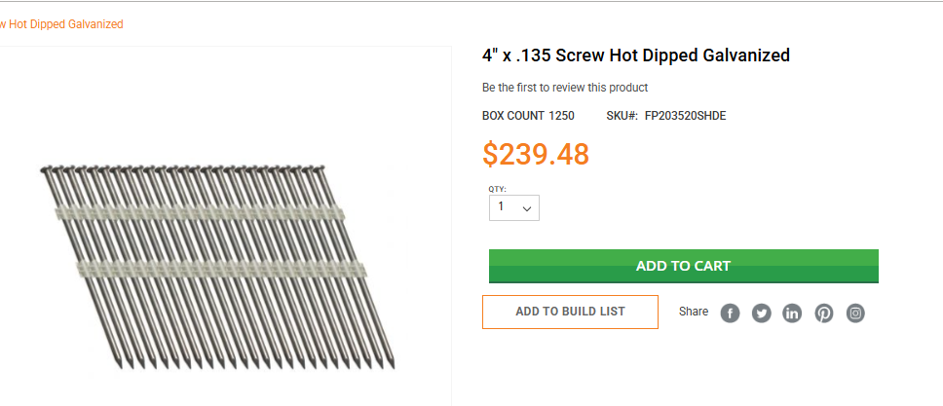Open the Instagram share icon
The height and width of the screenshot is (406, 943).
click(x=855, y=314)
